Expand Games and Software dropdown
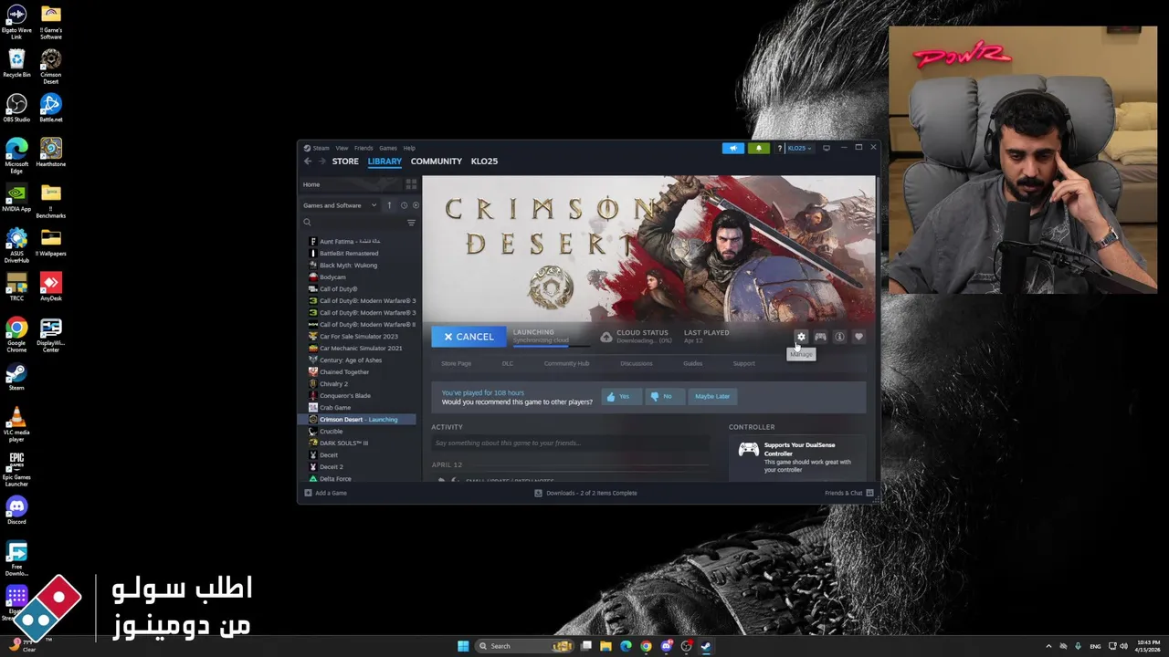 [x=340, y=205]
